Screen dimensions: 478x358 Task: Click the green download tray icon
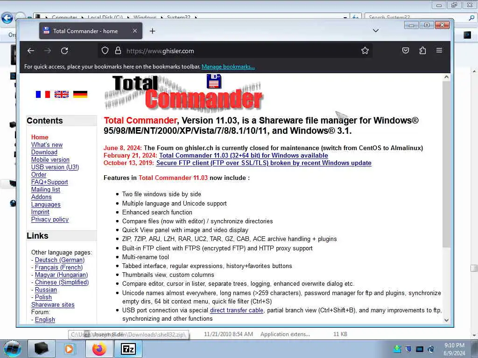[397, 349]
